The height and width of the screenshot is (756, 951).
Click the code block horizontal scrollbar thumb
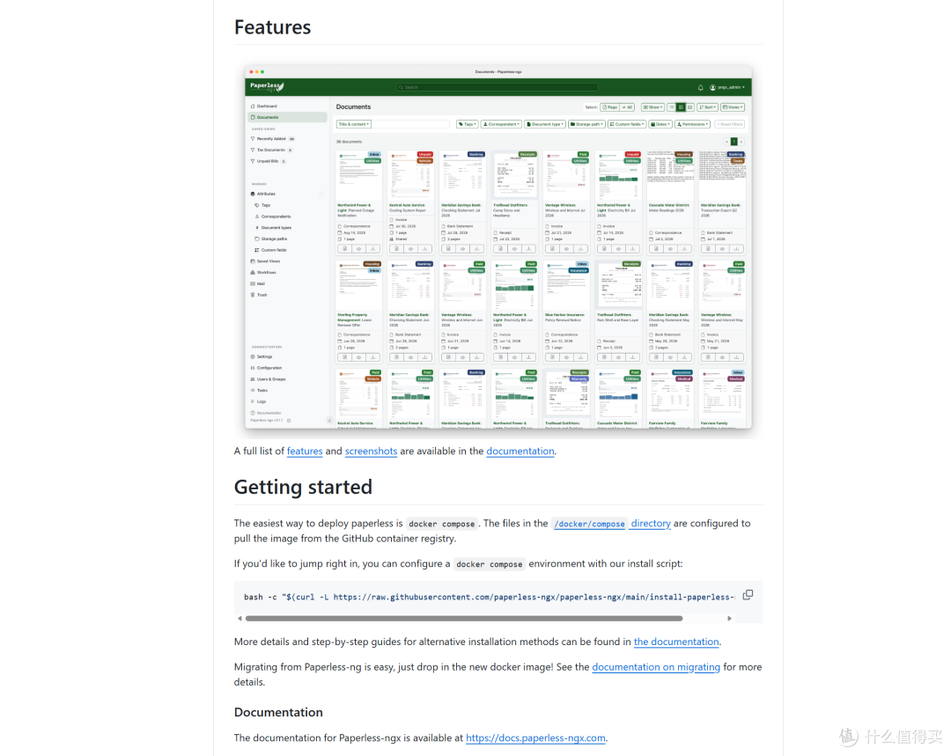tap(464, 619)
